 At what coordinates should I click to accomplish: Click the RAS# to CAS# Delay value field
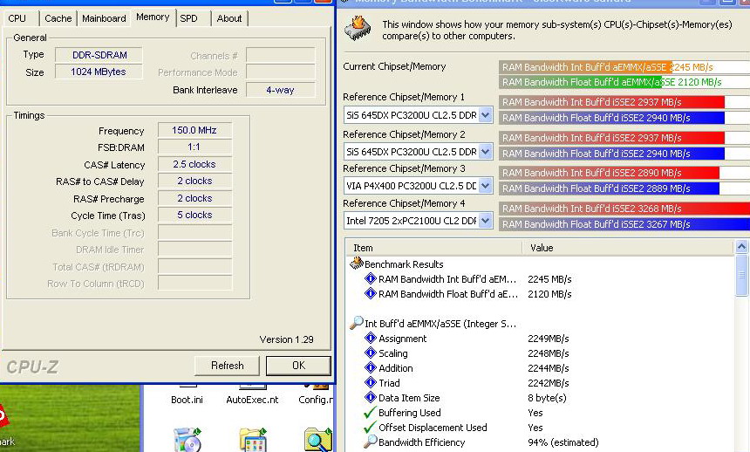coord(194,181)
